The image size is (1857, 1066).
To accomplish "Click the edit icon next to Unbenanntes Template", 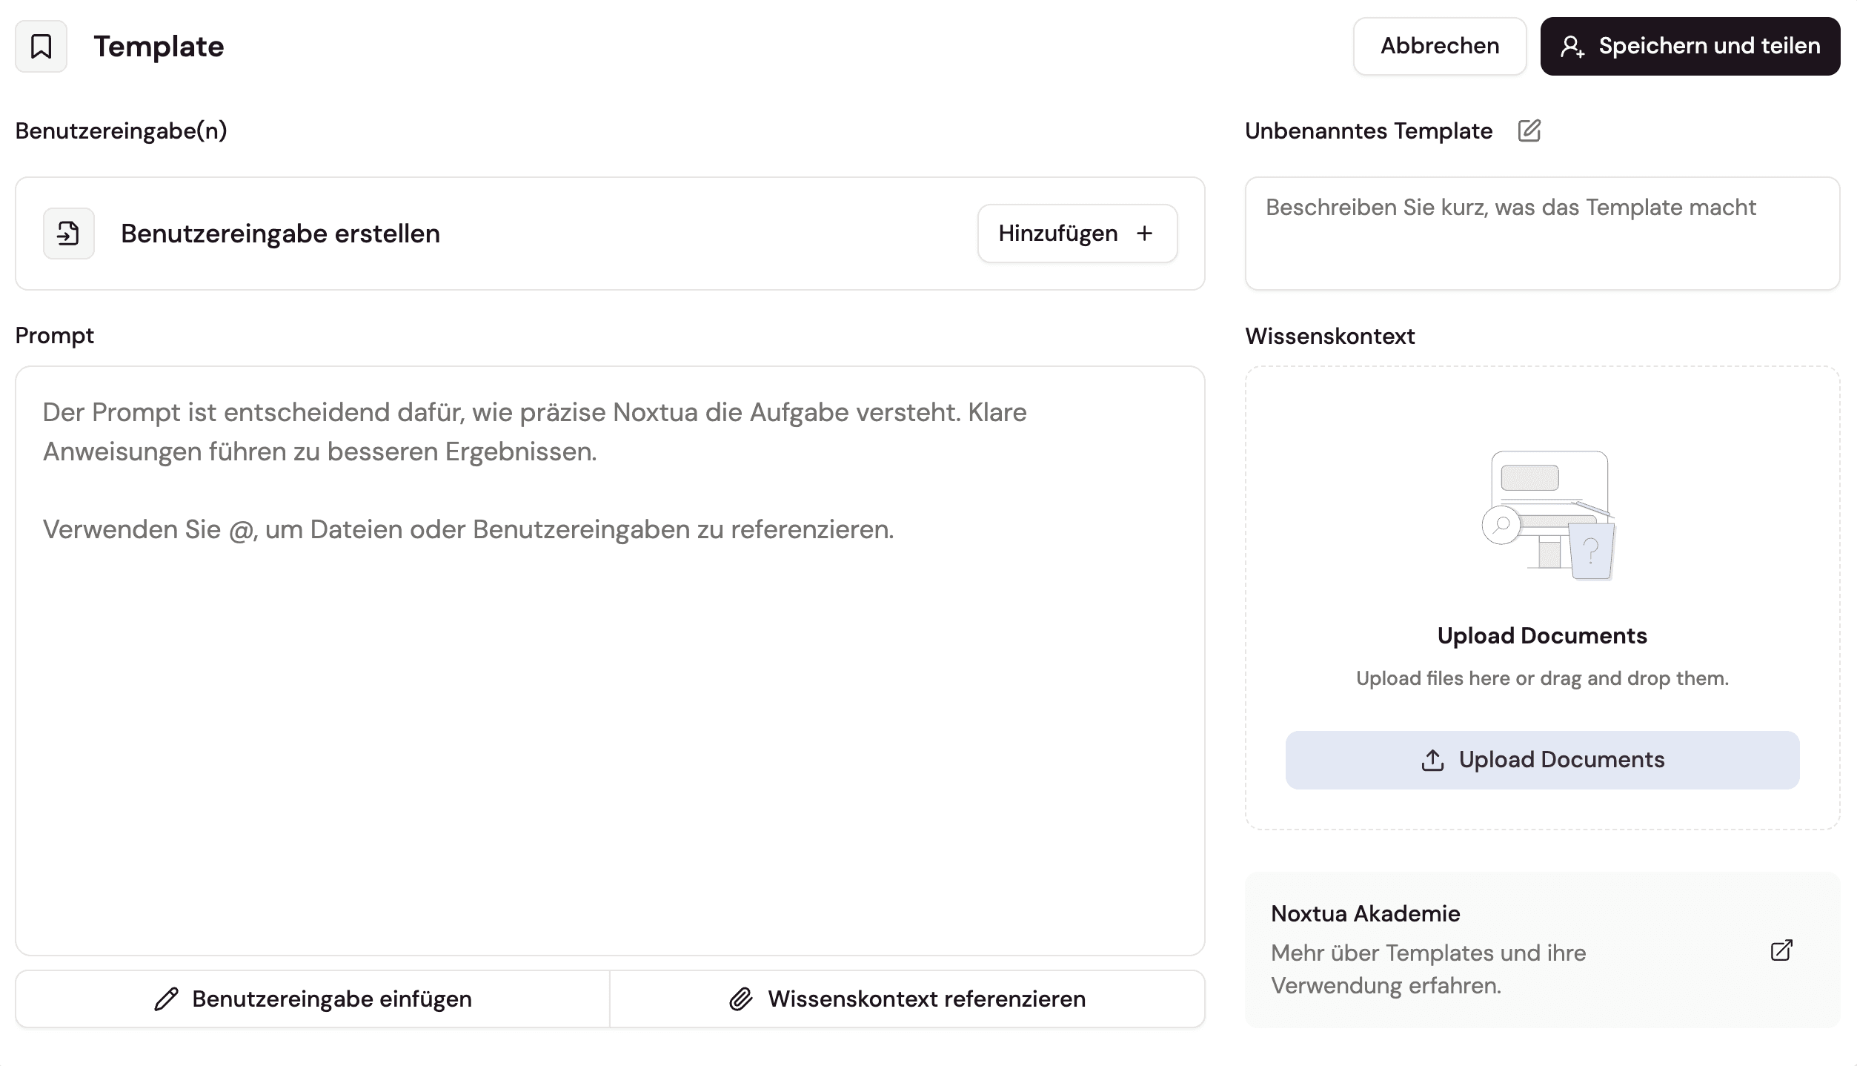I will tap(1529, 131).
